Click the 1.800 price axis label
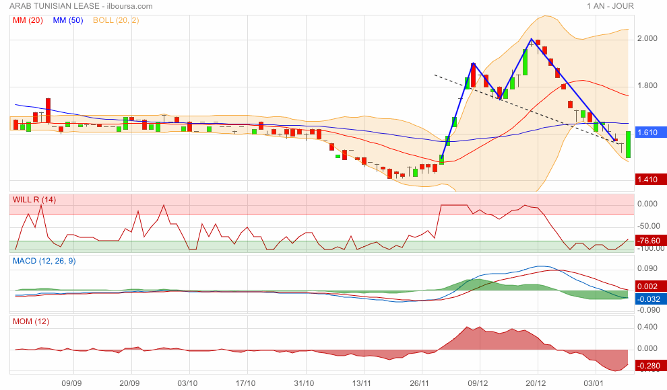Screen dimensions: 667x390 [x=647, y=85]
